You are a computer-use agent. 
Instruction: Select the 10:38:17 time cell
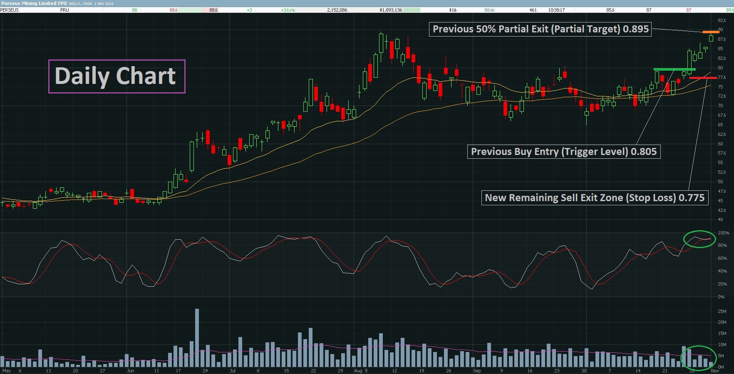pos(556,10)
